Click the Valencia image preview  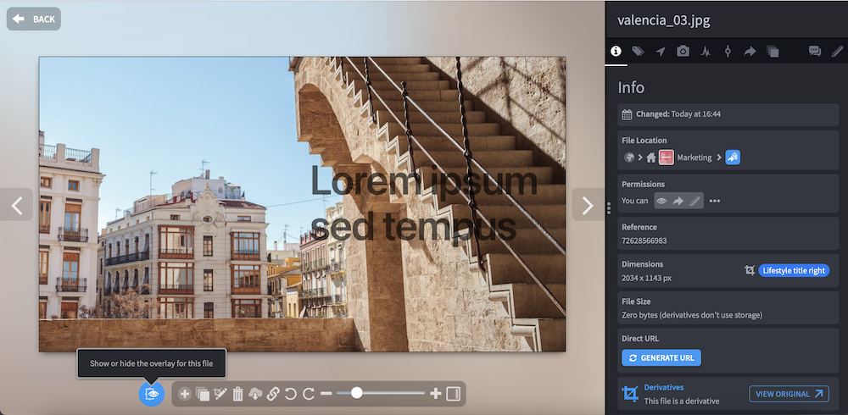click(x=303, y=204)
